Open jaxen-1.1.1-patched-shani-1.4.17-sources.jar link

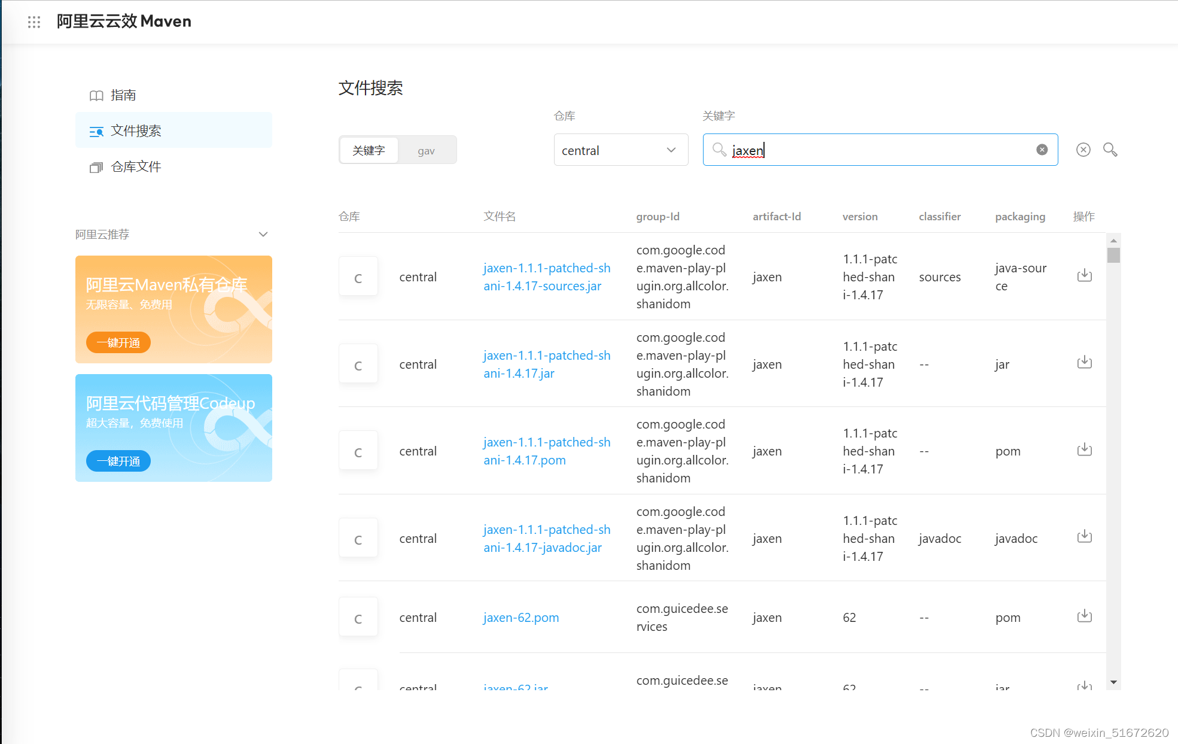[x=547, y=277]
